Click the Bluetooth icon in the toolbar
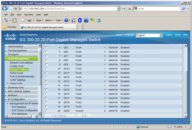 [x=80, y=20]
